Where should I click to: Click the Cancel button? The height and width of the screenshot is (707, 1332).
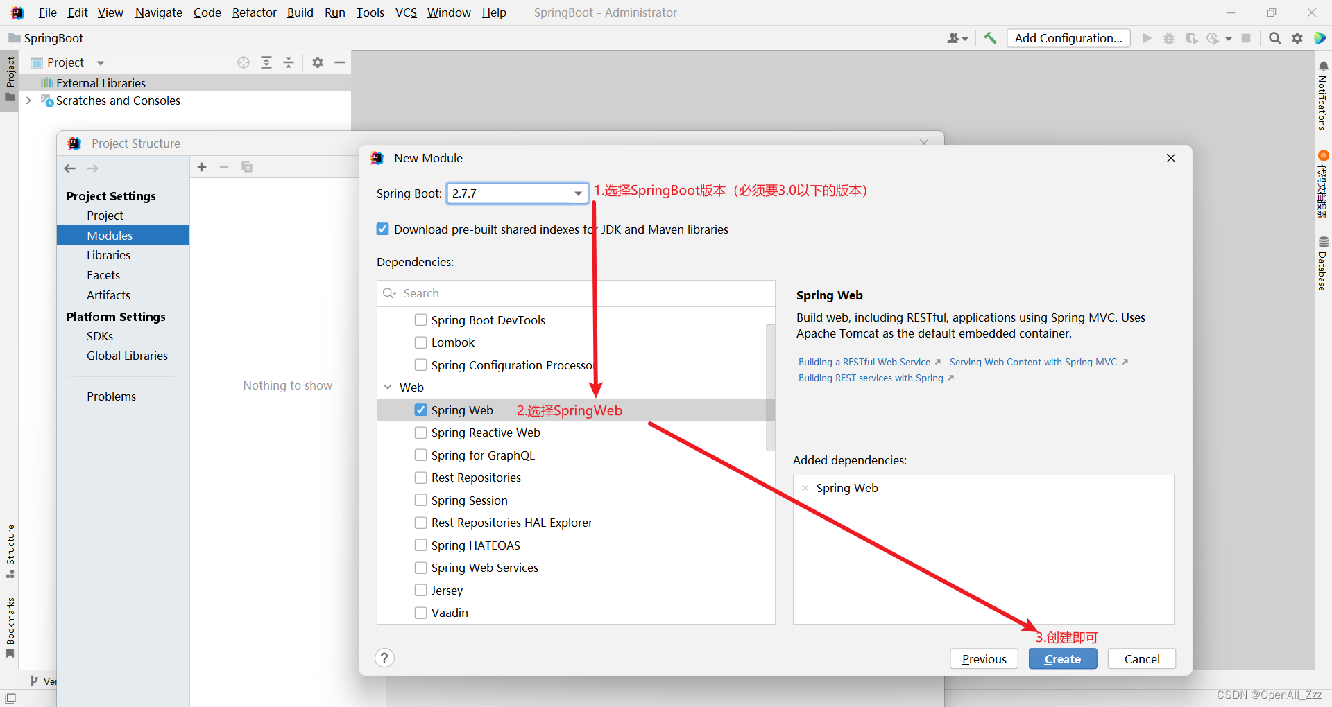1142,658
